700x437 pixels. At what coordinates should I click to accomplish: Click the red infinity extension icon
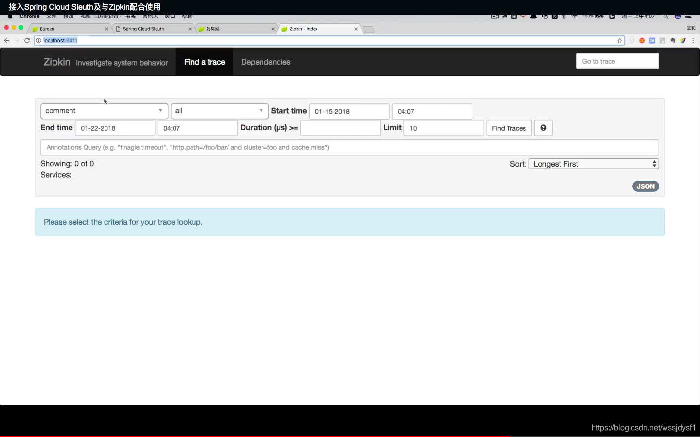[642, 41]
